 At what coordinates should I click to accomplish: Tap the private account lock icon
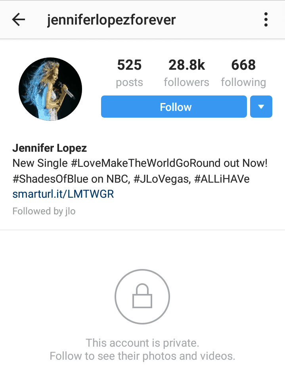(x=142, y=297)
